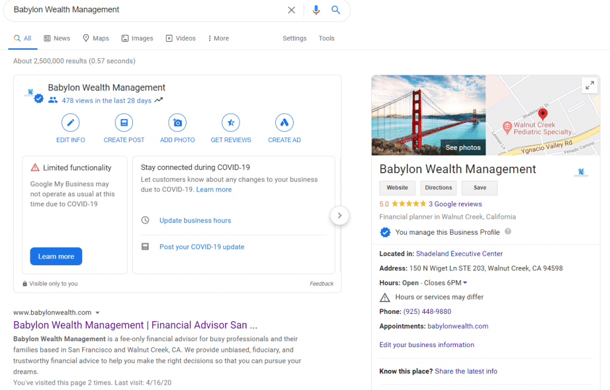The image size is (610, 390).
Task: Select the All results tab
Action: pos(23,39)
